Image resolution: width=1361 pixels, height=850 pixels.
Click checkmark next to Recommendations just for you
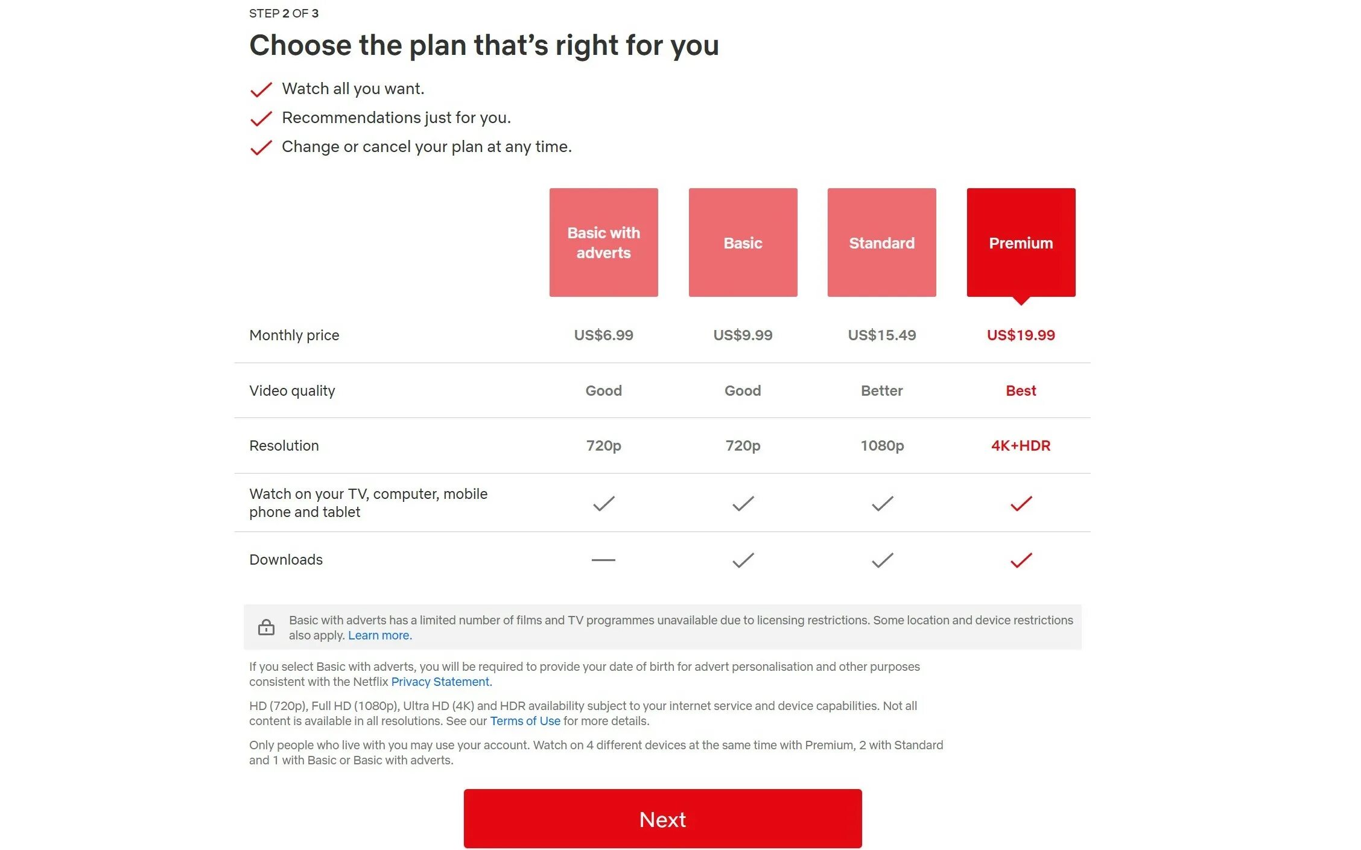(x=261, y=118)
